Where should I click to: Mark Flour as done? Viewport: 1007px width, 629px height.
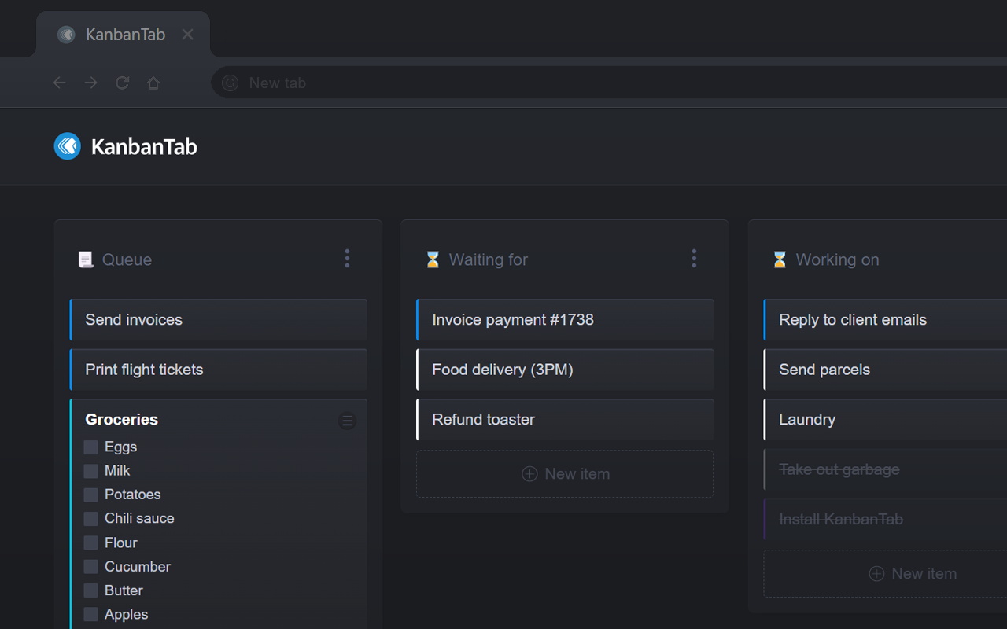click(91, 543)
